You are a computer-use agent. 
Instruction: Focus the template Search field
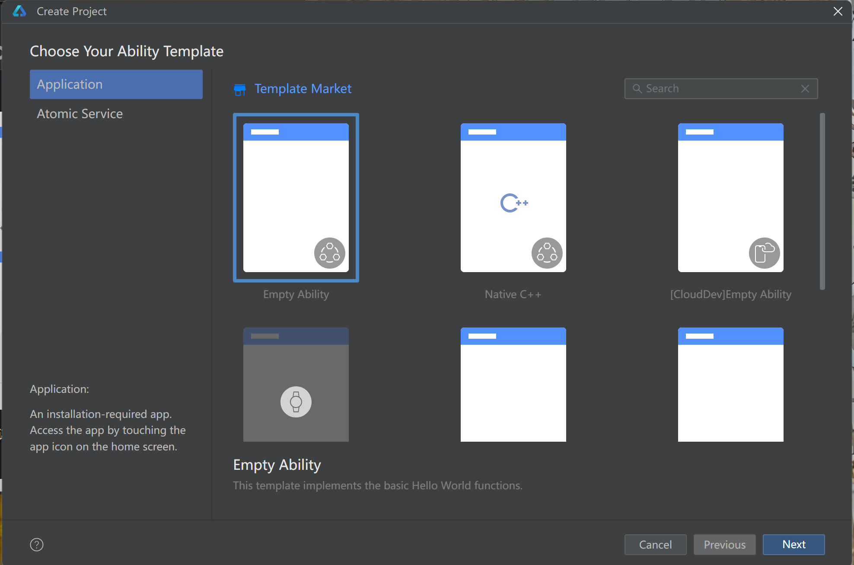[x=721, y=89]
